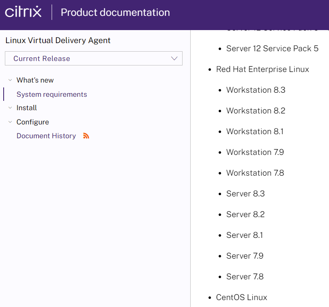Click Linux Virtual Delivery Agent heading
Screen dimensions: 329x307
pyautogui.click(x=58, y=40)
